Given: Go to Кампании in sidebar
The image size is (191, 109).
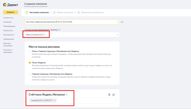Looking at the screenshot, I should pos(7,22).
